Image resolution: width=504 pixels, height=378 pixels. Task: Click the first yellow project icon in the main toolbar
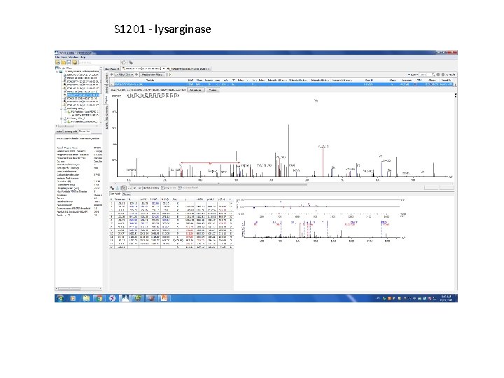(57, 63)
